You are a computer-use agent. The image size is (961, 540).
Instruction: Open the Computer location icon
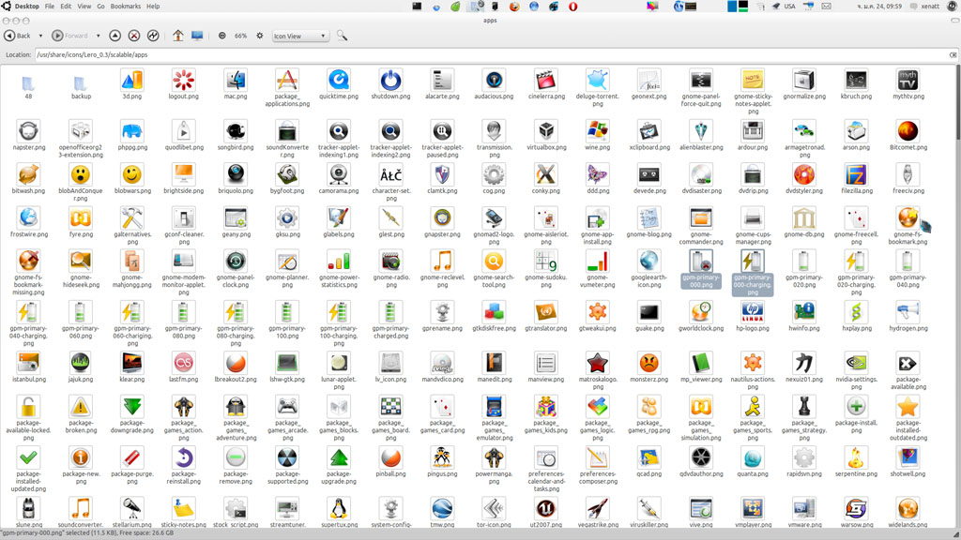197,37
